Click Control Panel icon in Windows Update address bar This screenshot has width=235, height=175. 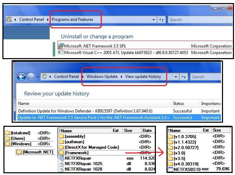point(44,77)
